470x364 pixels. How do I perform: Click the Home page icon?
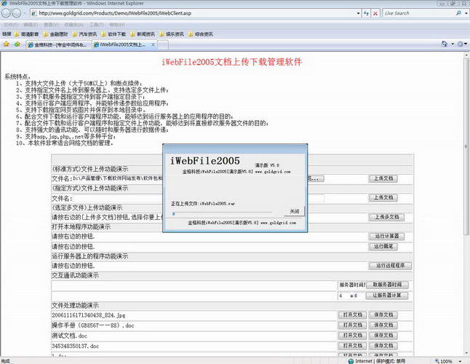click(445, 44)
